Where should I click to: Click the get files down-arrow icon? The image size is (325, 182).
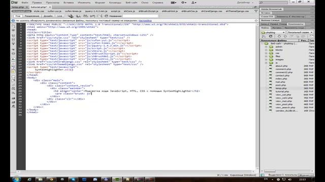(279, 36)
